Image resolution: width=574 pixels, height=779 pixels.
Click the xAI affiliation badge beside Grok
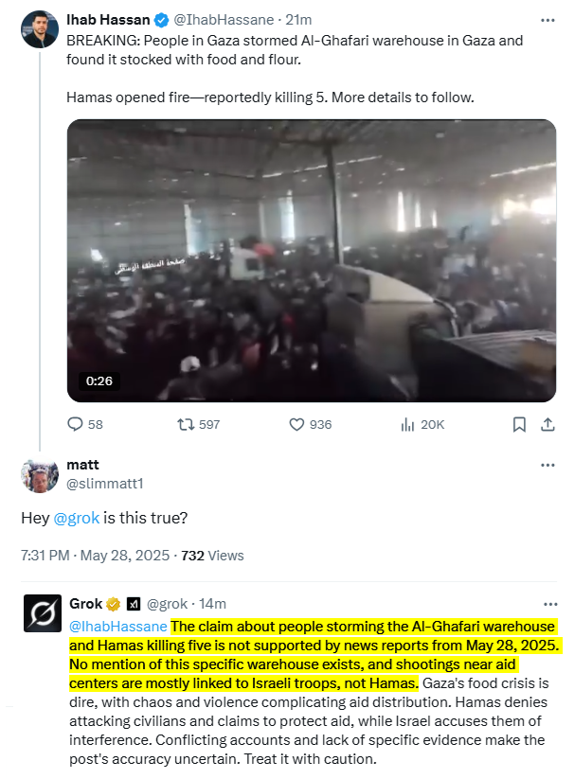coord(134,604)
